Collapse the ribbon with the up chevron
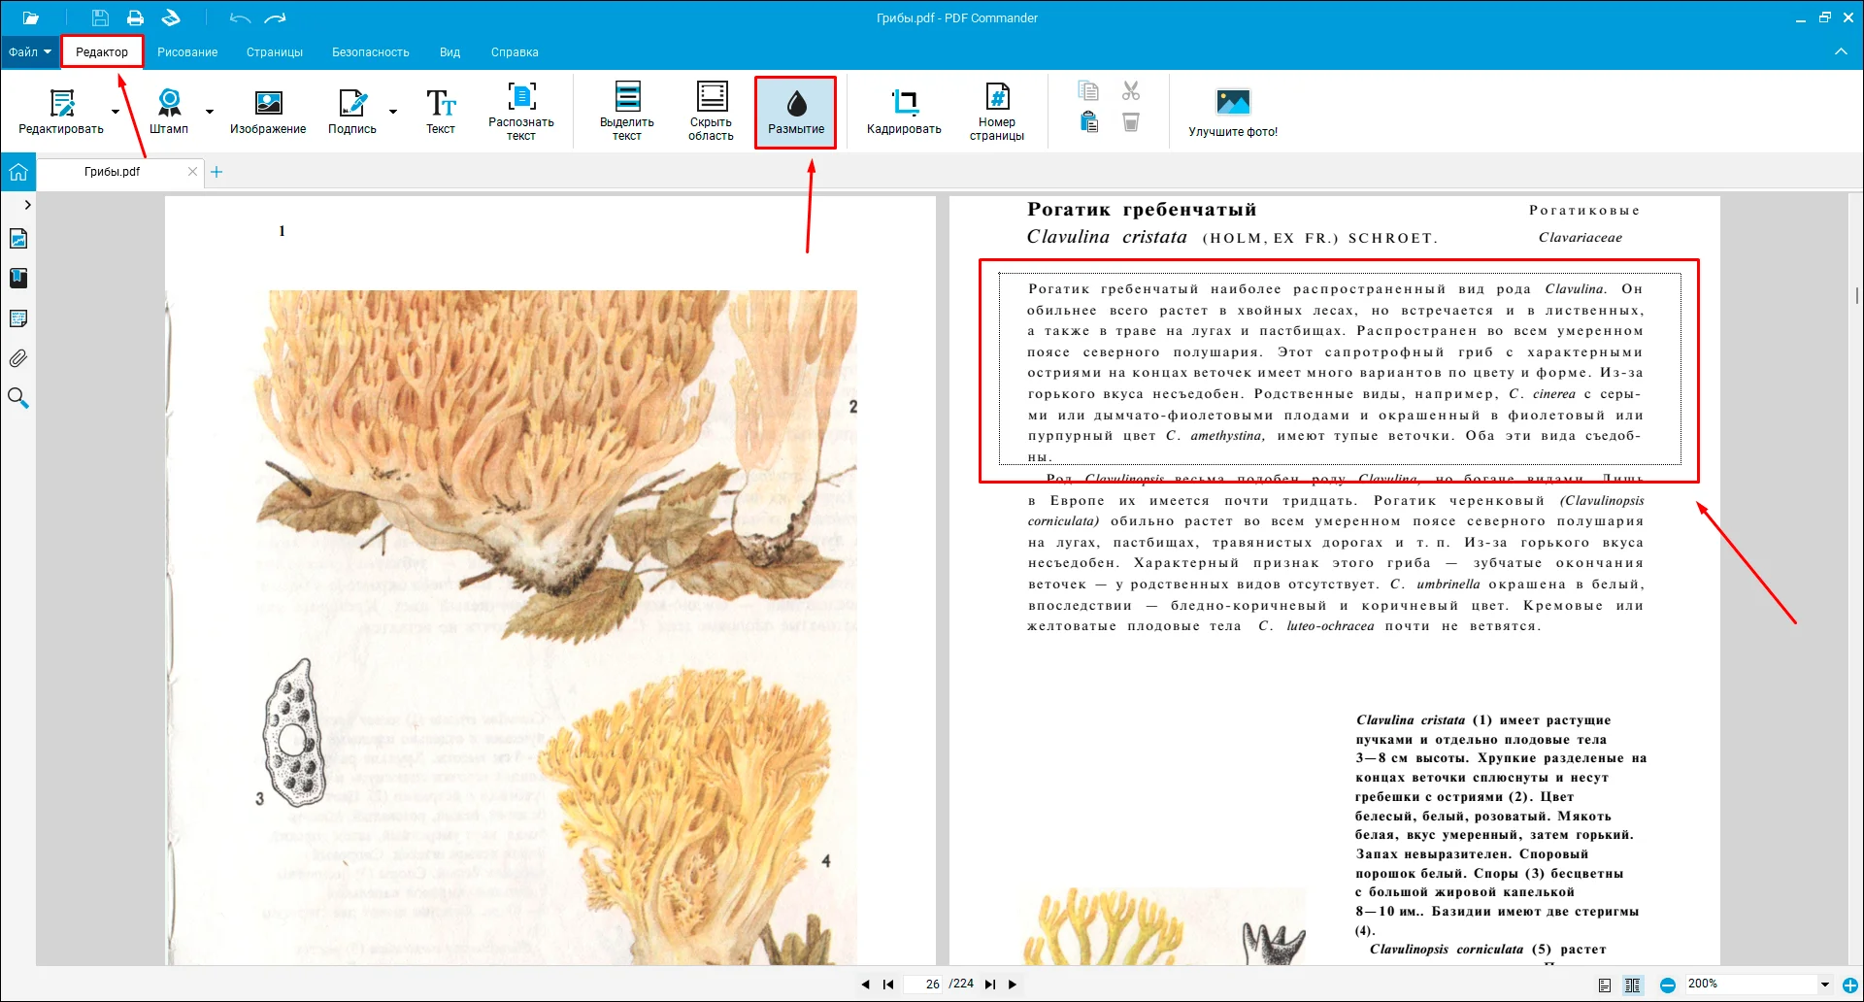Screen dimensions: 1864x1002 1841,51
